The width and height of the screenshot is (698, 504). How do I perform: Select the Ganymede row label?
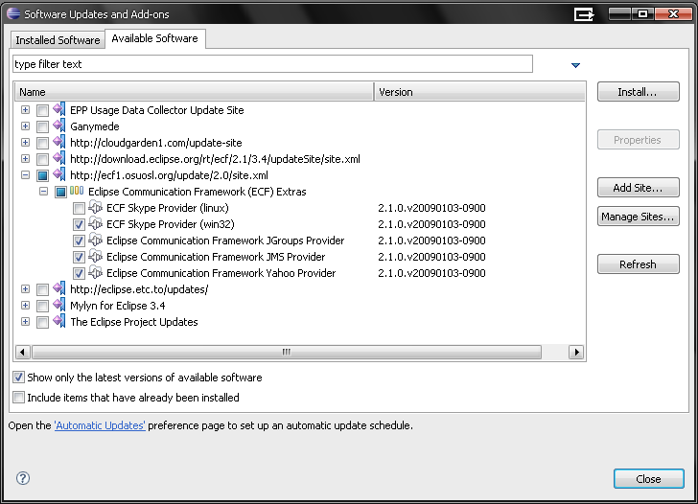point(95,126)
